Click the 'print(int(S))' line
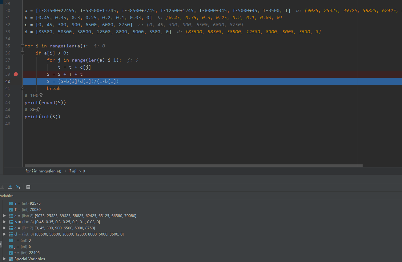Screen dimensions: 402x262 pyautogui.click(x=42, y=117)
